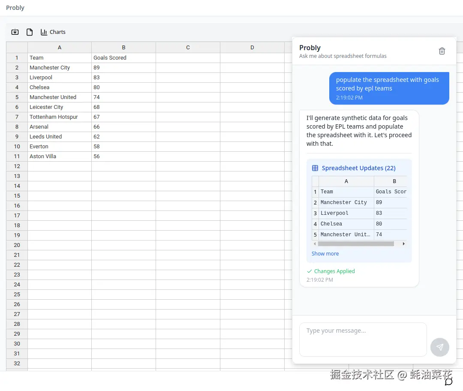The image size is (463, 391).
Task: Click the preview table horizontal scrollbar thumb
Action: [x=356, y=244]
